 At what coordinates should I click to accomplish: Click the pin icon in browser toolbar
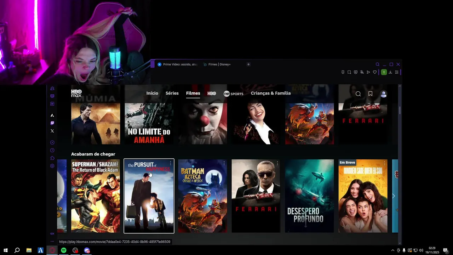343,72
